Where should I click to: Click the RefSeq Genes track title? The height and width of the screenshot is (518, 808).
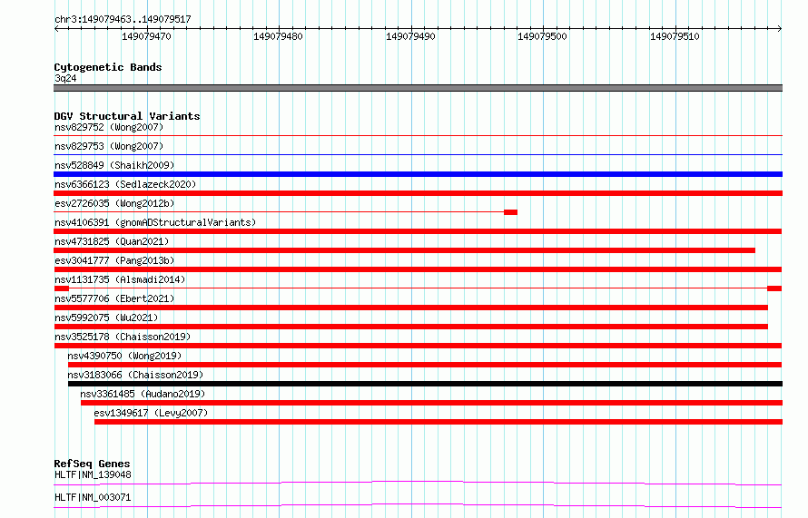click(92, 464)
